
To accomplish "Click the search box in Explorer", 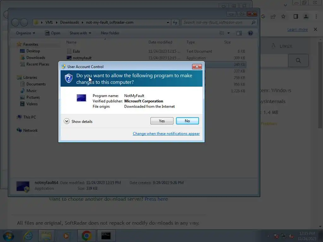I will click(219, 22).
